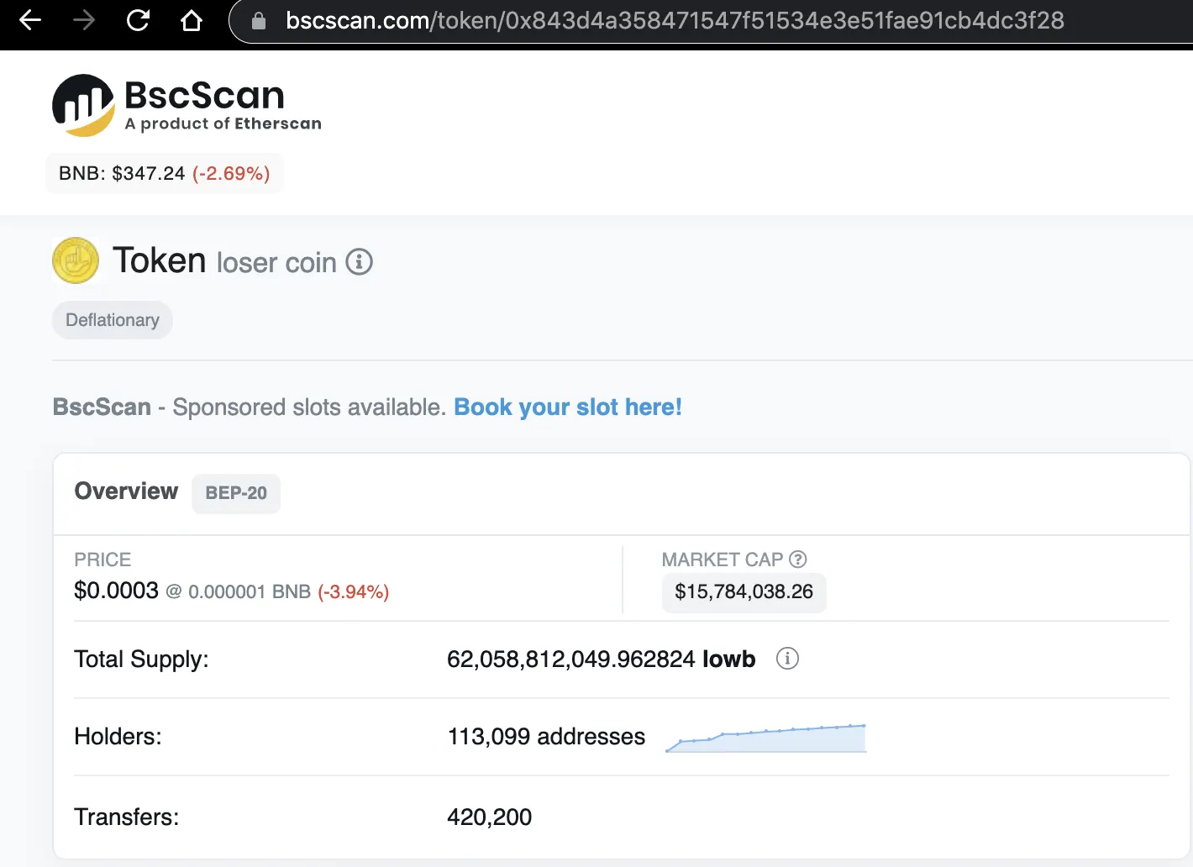Open the BscScan logo homepage link

pyautogui.click(x=187, y=105)
